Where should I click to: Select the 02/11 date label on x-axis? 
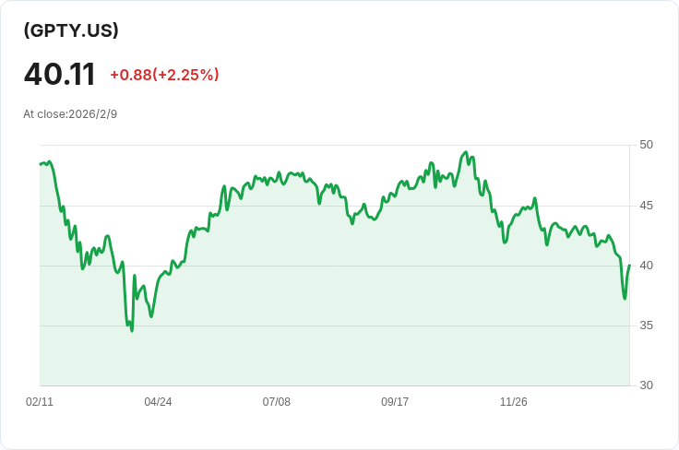click(x=40, y=402)
